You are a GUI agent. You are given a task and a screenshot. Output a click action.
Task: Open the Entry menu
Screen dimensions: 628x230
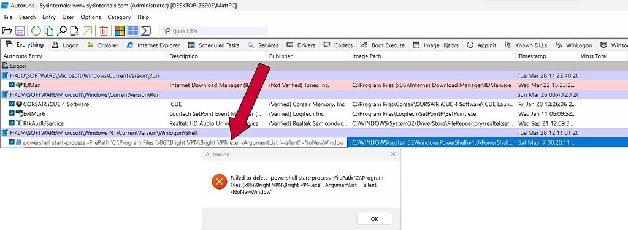49,17
